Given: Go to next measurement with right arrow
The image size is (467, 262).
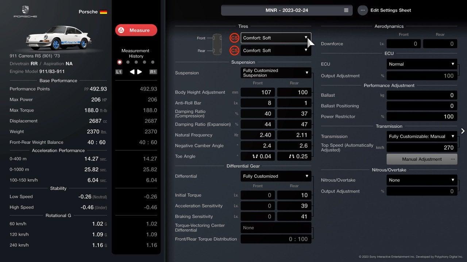Looking at the screenshot, I should click(x=139, y=72).
